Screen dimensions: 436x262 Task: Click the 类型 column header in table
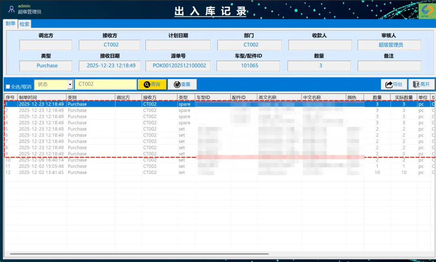click(x=186, y=98)
